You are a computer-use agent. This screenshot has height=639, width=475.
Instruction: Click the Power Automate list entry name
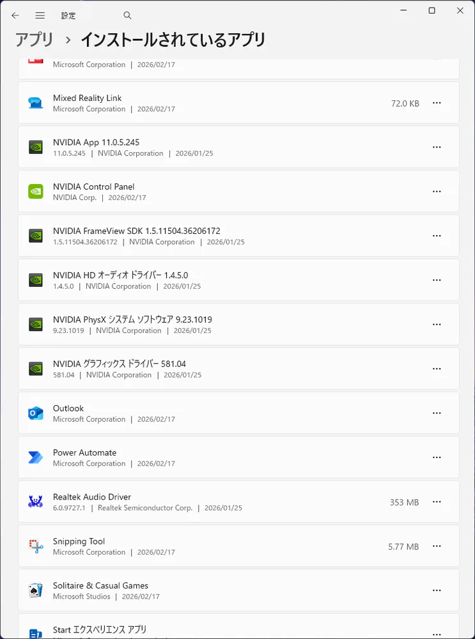tap(84, 452)
